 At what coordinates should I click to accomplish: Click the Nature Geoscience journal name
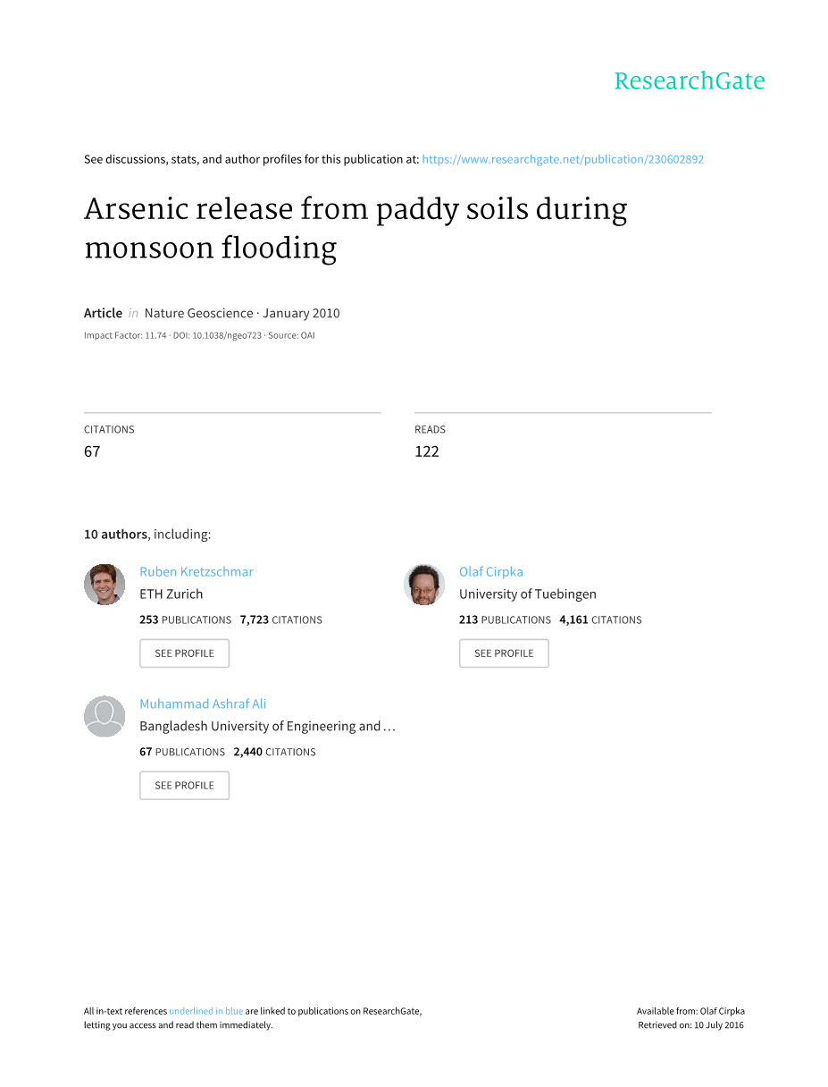point(200,313)
